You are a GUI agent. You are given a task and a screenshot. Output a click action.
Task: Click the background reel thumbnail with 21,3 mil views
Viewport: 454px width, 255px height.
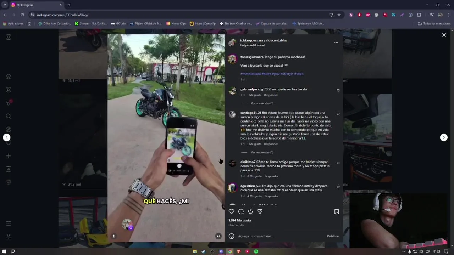[x=83, y=142]
